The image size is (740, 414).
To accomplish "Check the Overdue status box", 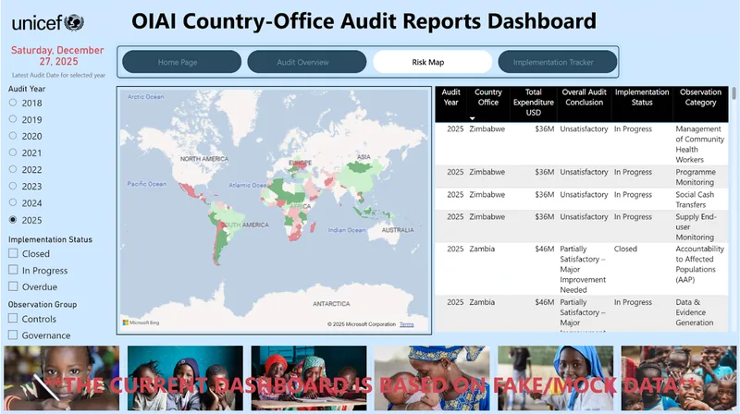I will click(13, 286).
